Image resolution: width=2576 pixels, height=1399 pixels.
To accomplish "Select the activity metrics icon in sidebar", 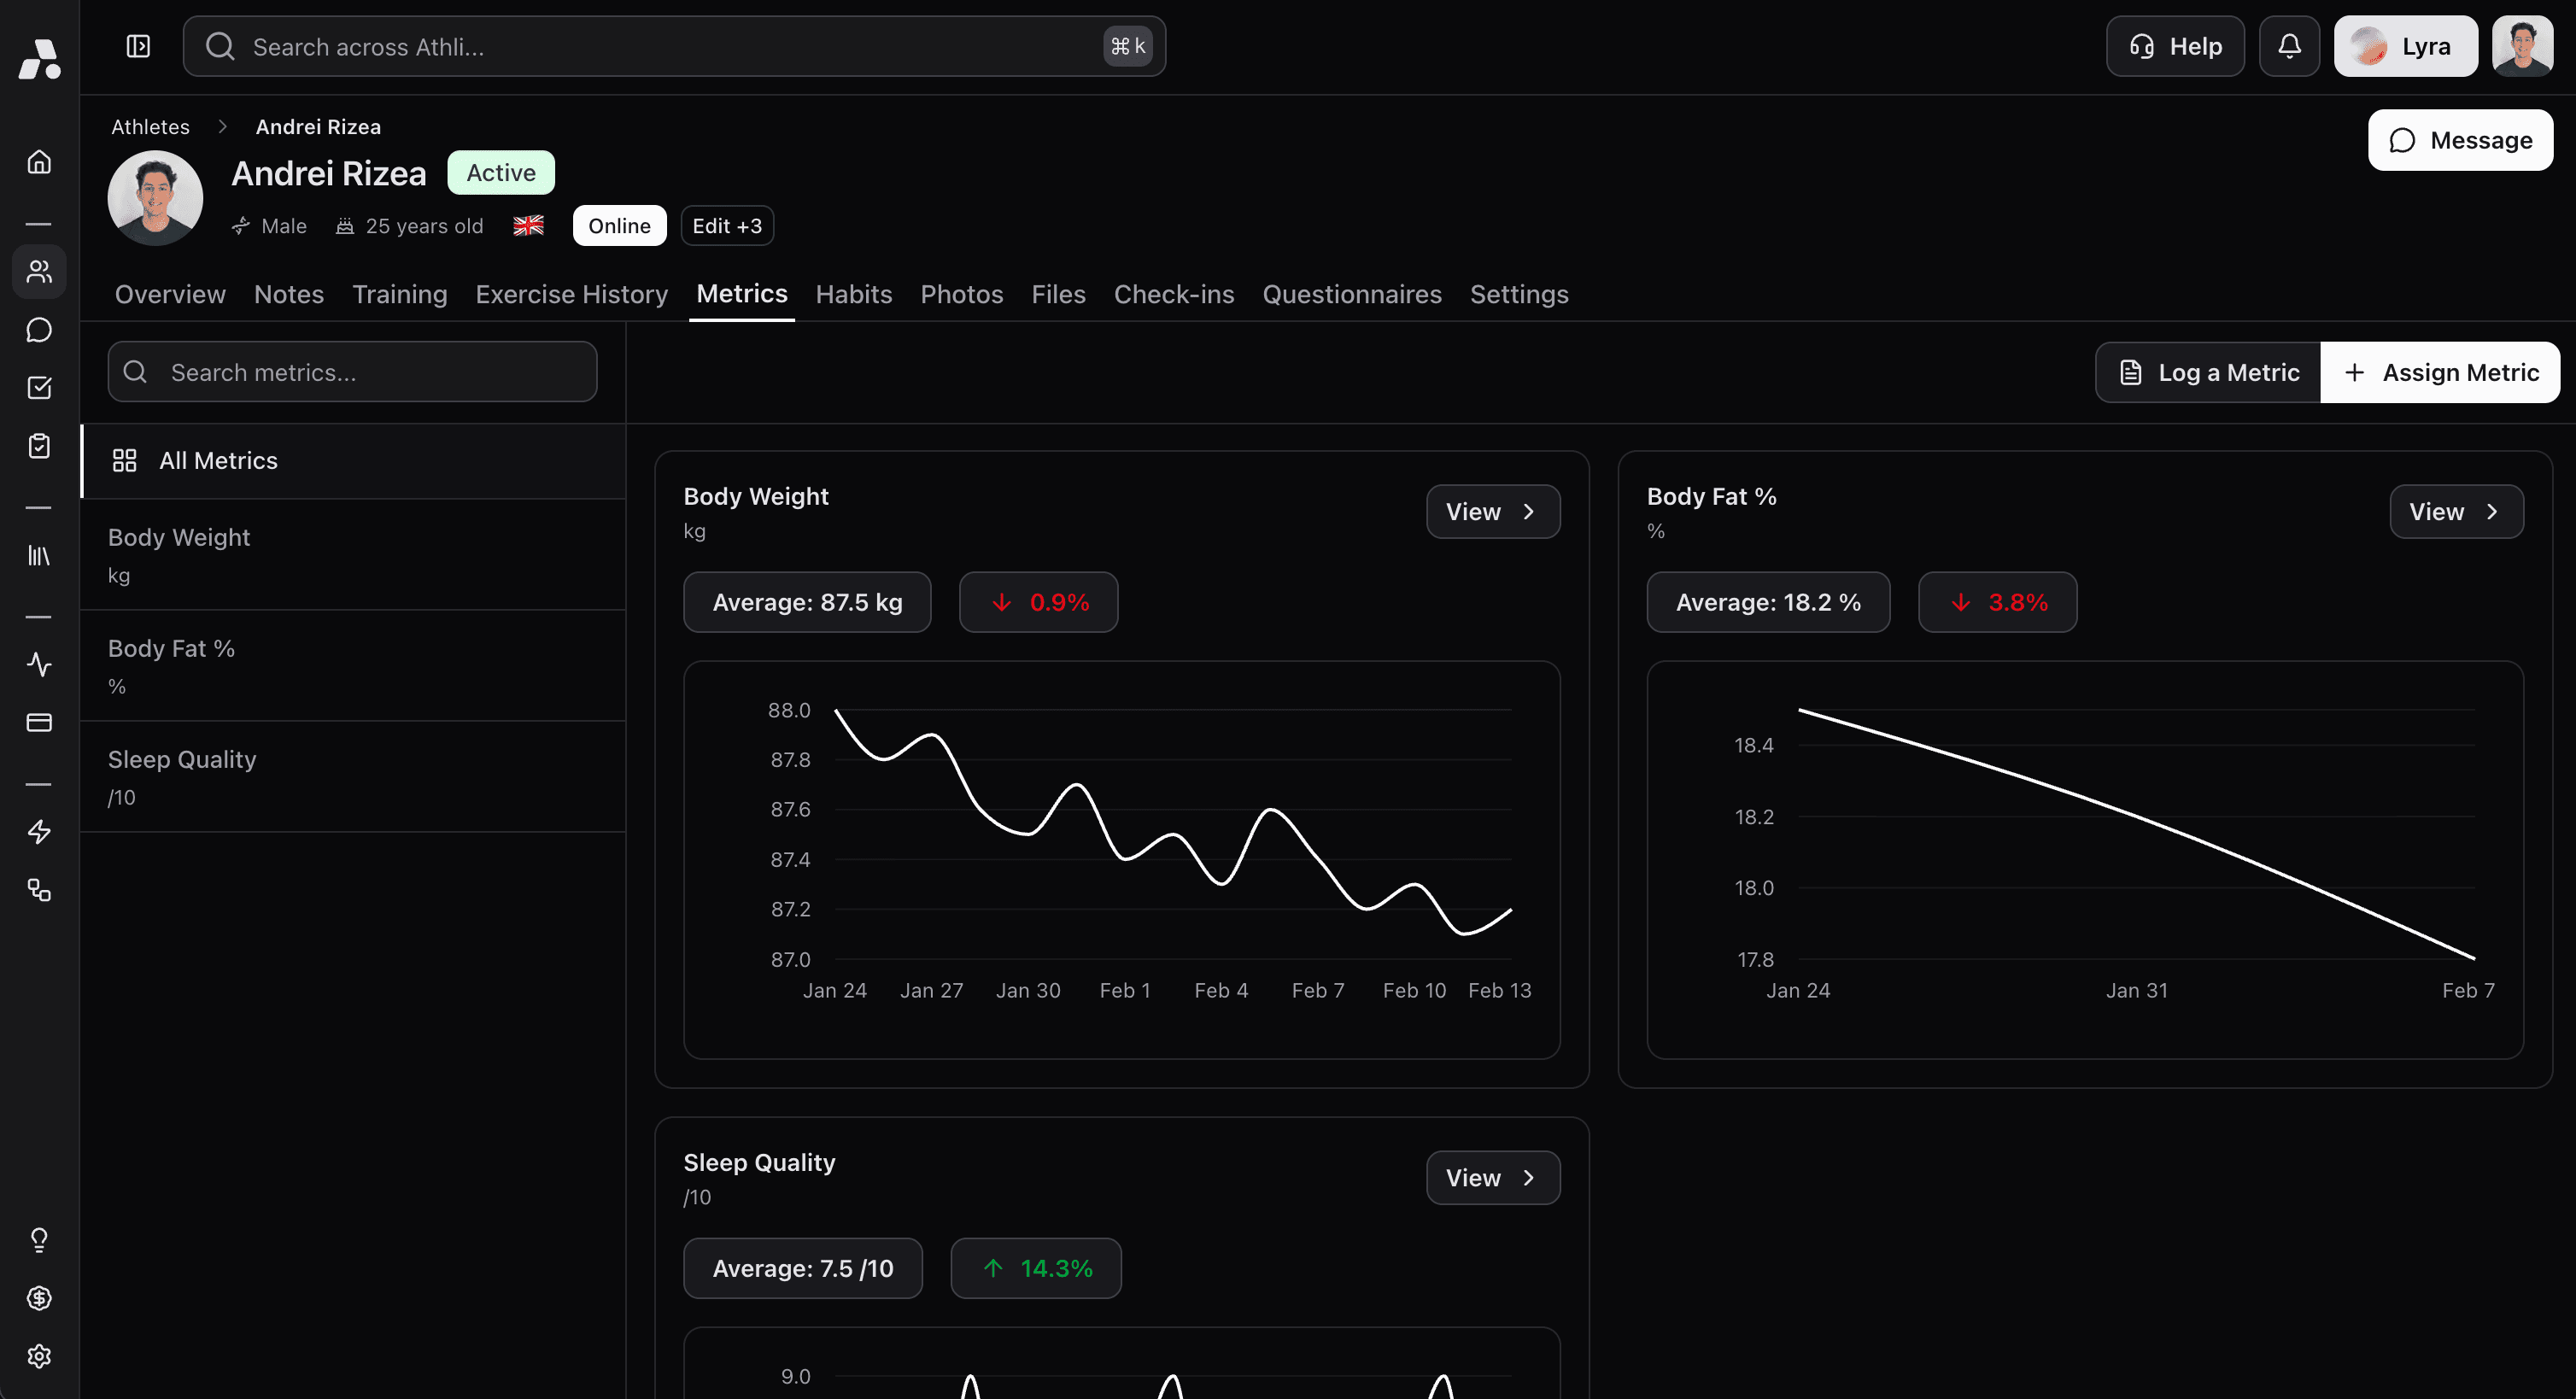I will 39,664.
